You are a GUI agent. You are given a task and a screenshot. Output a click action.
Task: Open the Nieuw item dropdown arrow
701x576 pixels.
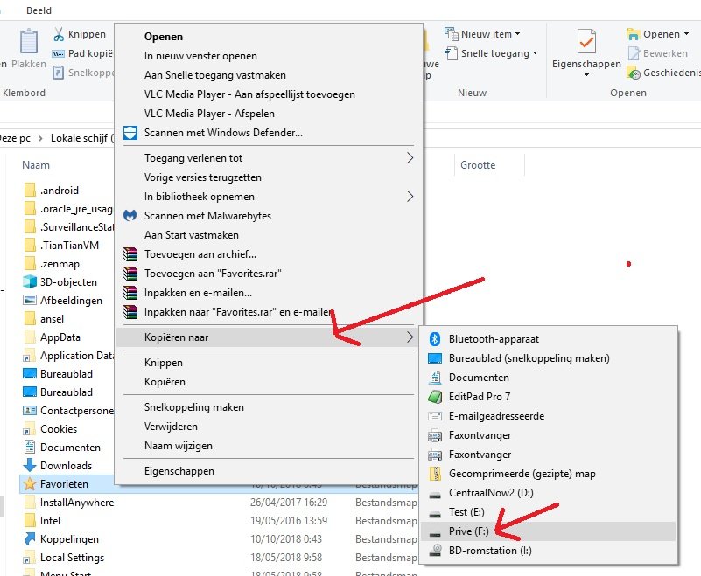(x=518, y=34)
